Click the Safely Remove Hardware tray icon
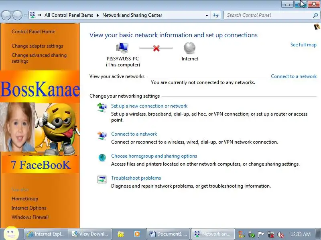 [251, 234]
